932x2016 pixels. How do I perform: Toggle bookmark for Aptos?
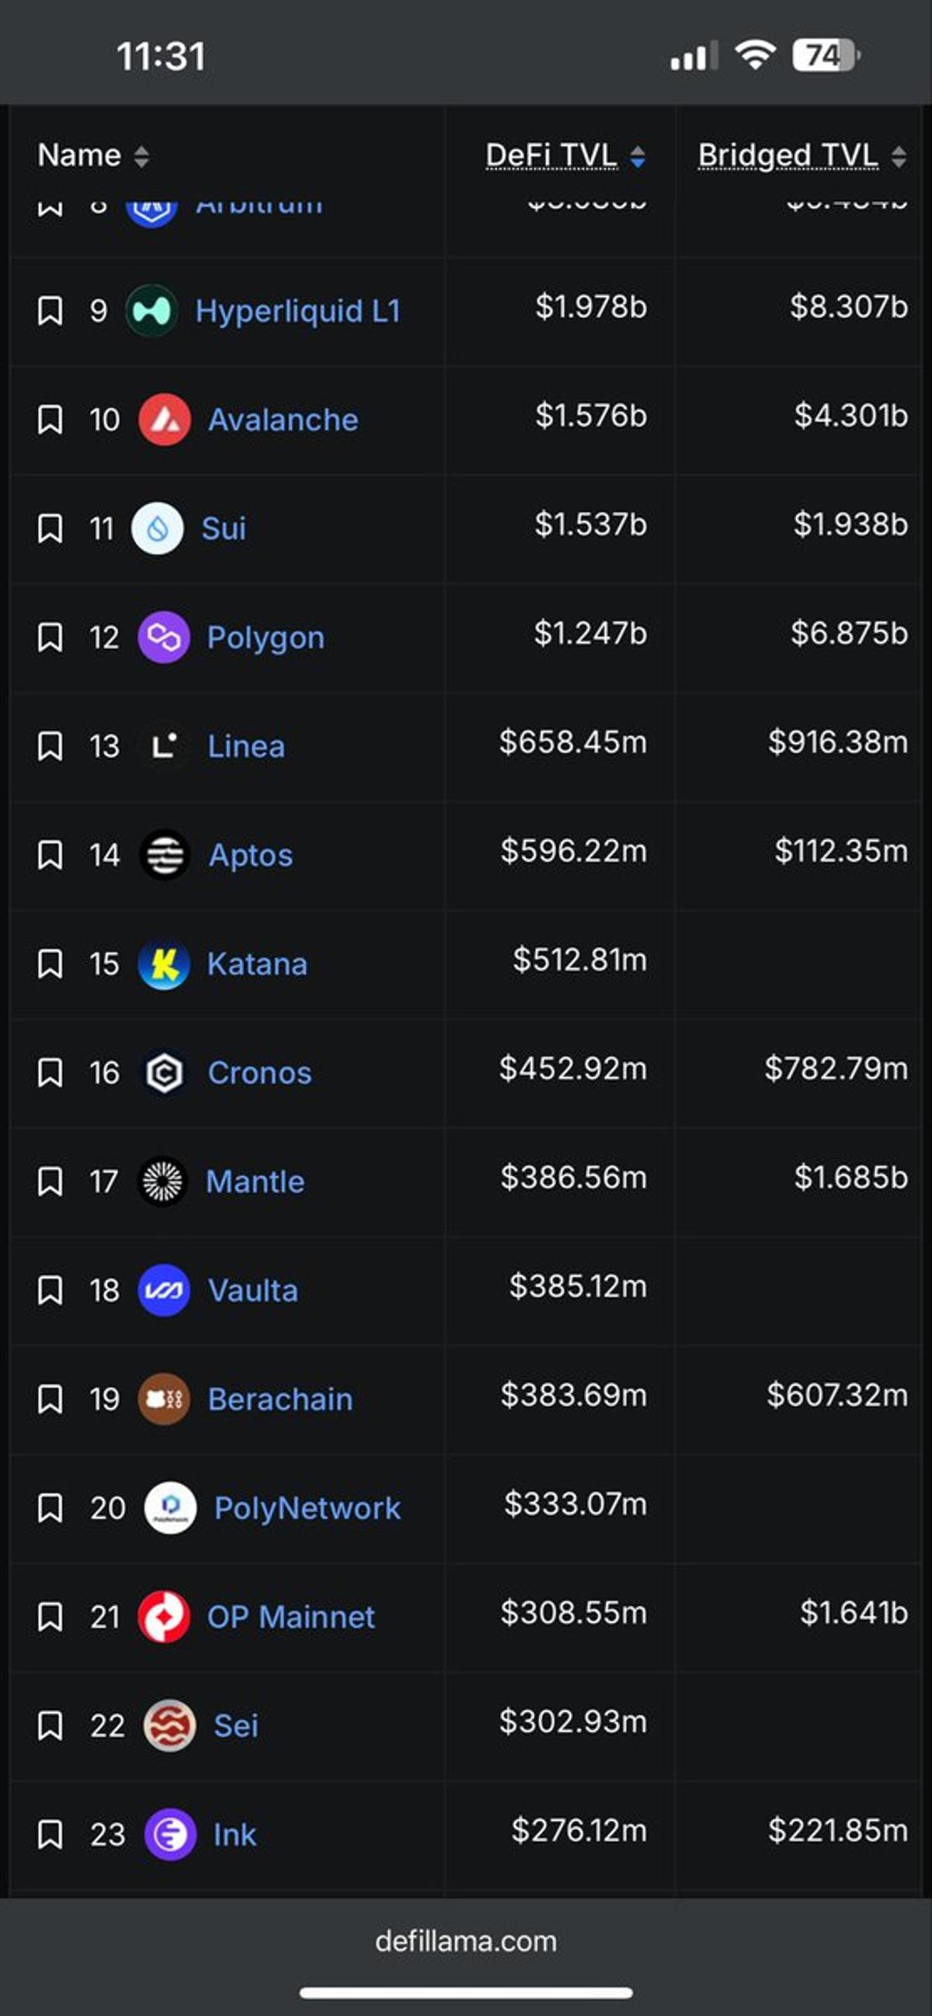click(50, 855)
